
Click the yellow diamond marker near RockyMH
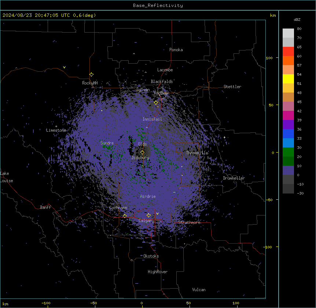click(92, 75)
